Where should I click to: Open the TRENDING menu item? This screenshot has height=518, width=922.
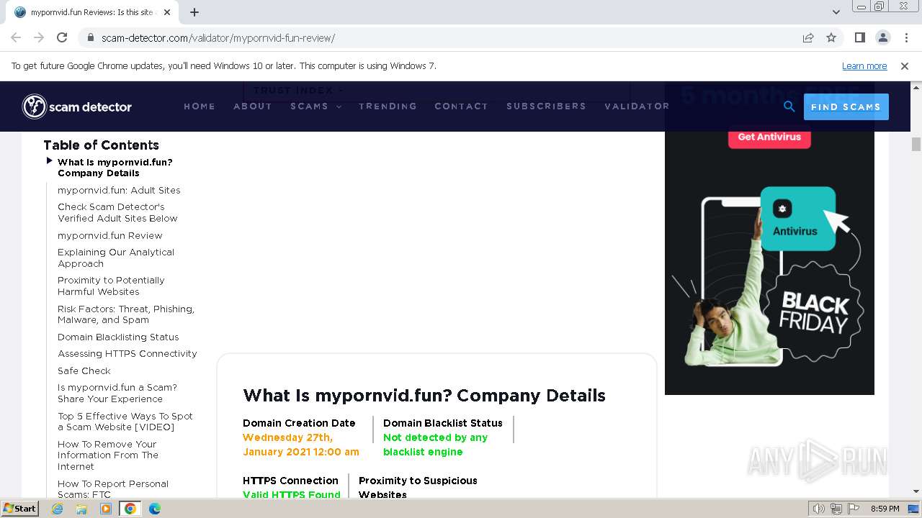(x=388, y=106)
